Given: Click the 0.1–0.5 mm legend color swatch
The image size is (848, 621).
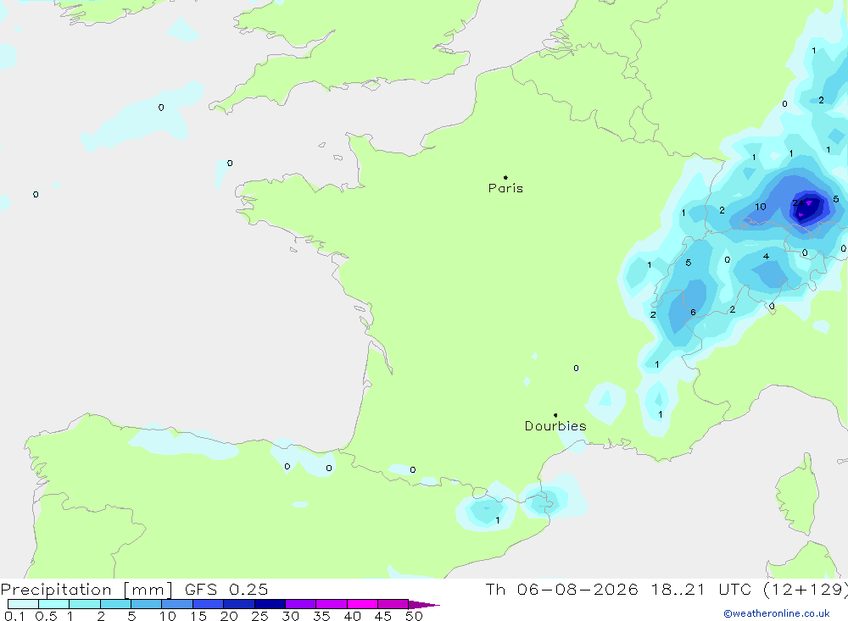Looking at the screenshot, I should coord(23,604).
